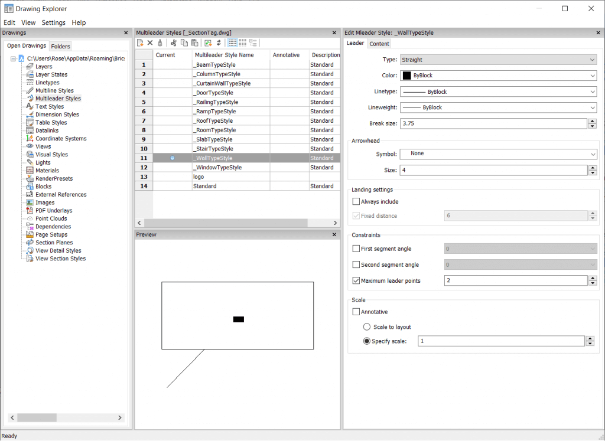
Task: Click the Delete style X icon
Action: tap(150, 43)
